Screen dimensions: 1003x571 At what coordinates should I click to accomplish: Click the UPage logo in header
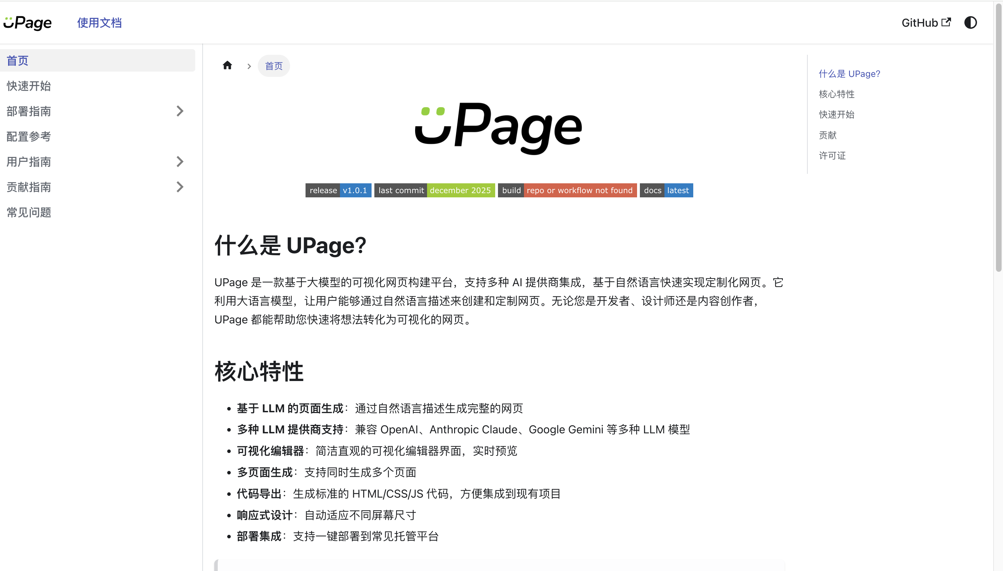(27, 22)
